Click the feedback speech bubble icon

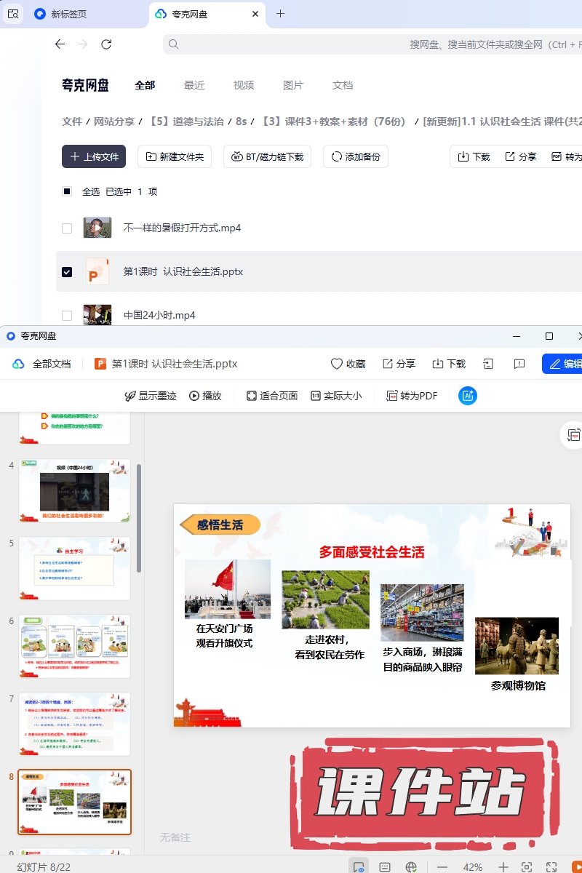[519, 364]
